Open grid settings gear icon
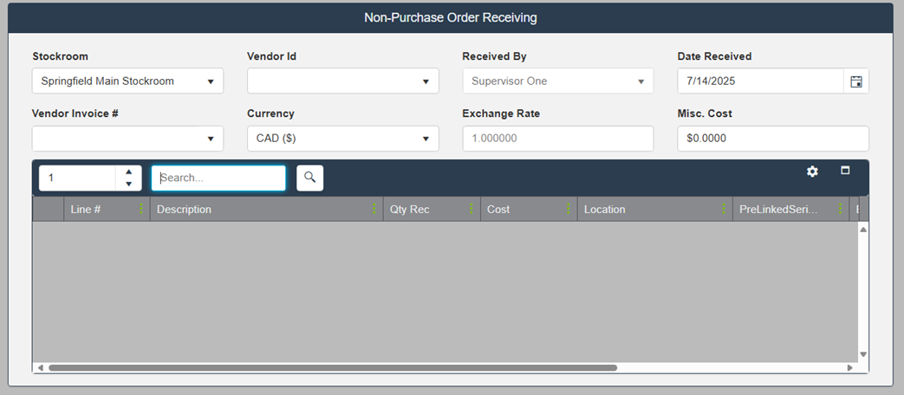This screenshot has height=395, width=904. click(x=812, y=172)
